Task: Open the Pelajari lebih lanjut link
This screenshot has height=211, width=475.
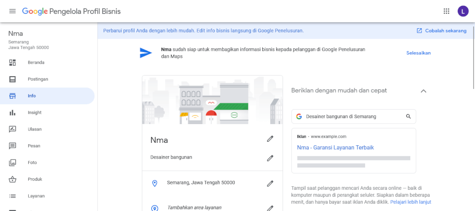Action: pos(411,202)
